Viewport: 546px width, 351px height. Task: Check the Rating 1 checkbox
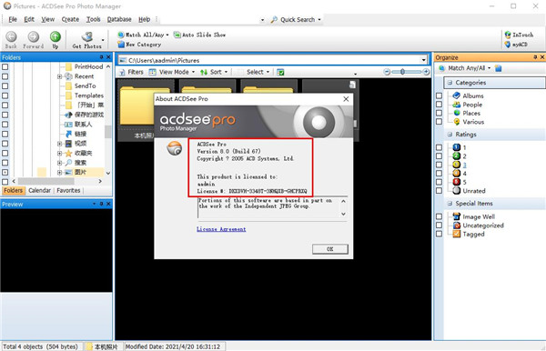440,147
